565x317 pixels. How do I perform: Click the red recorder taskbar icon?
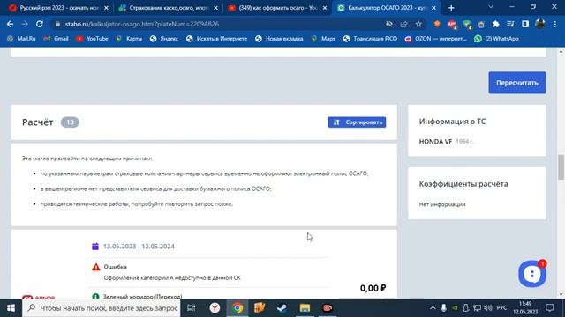[x=328, y=308]
